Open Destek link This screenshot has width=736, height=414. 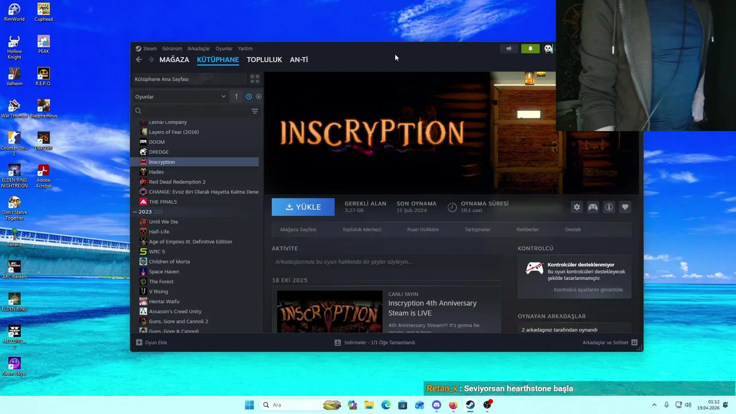[573, 229]
